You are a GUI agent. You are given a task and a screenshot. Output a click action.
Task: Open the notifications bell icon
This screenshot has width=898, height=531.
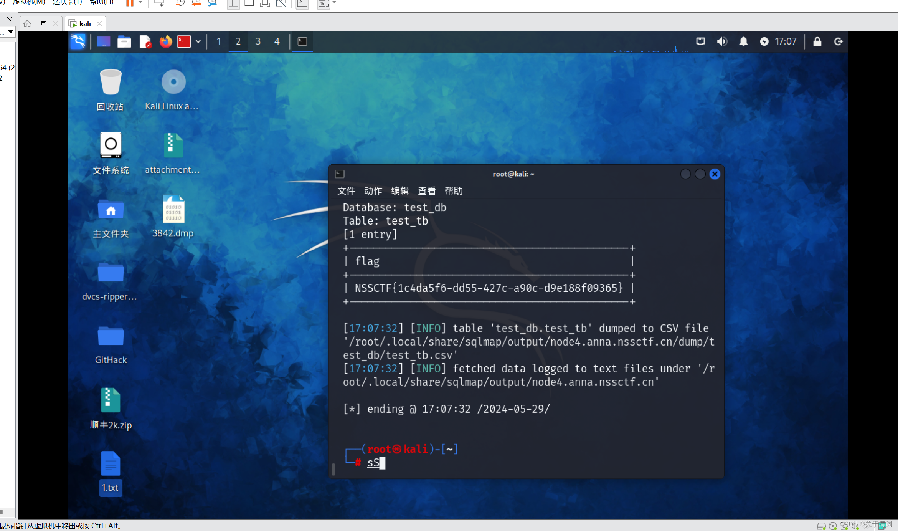click(x=743, y=41)
